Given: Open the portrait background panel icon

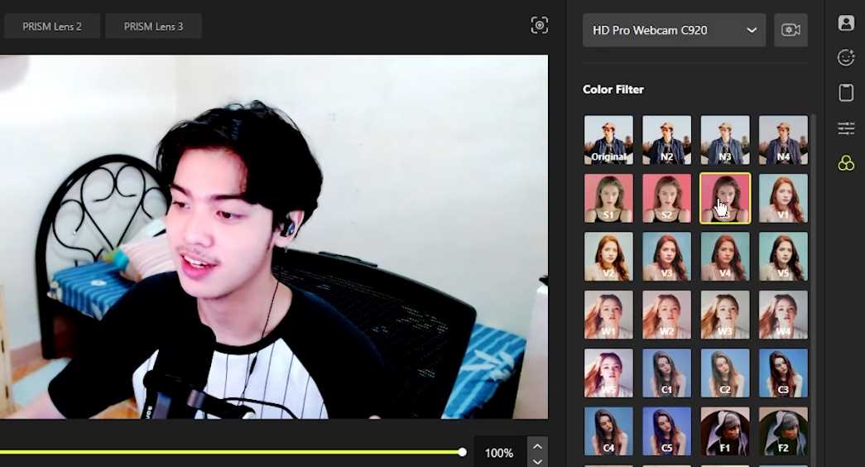Looking at the screenshot, I should pyautogui.click(x=845, y=23).
